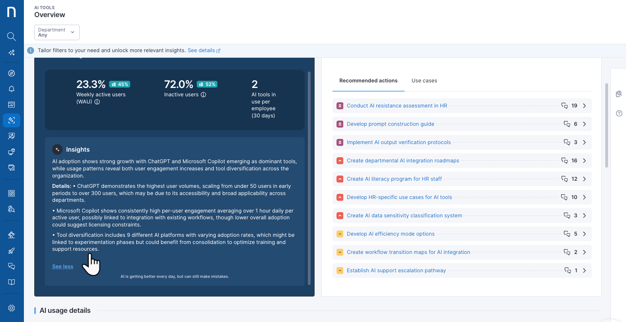Expand the Develop AI efficiency mode options chevron
This screenshot has height=322, width=626.
pyautogui.click(x=584, y=234)
